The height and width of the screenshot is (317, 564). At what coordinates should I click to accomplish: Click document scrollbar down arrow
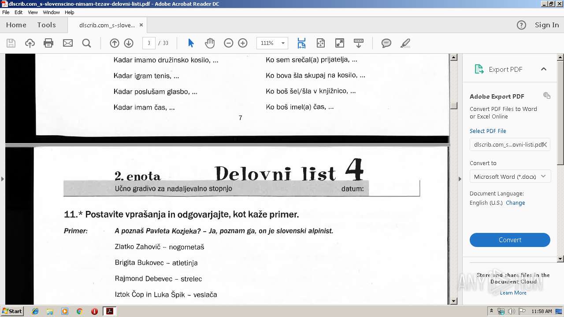(x=454, y=301)
